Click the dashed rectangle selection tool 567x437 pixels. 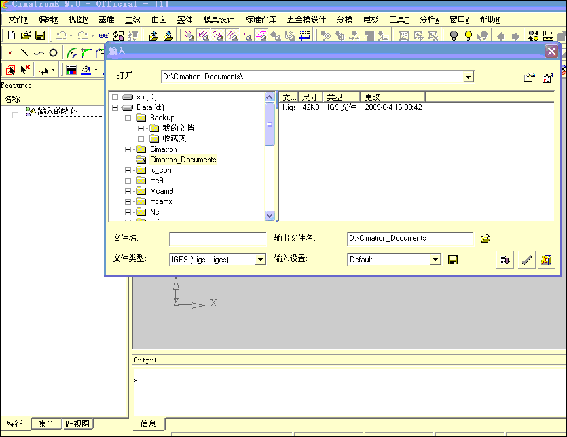click(44, 69)
